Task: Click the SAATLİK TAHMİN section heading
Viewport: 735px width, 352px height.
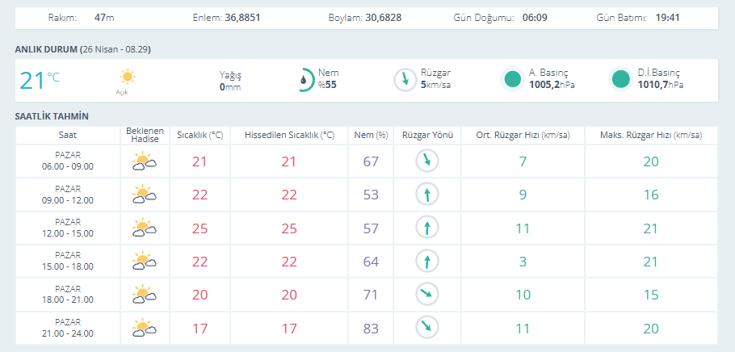Action: click(52, 116)
